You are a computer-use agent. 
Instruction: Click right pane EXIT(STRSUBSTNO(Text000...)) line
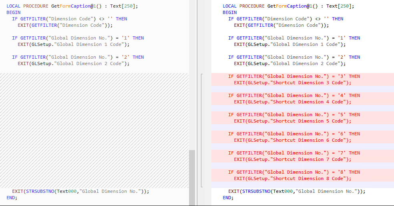click(x=297, y=192)
